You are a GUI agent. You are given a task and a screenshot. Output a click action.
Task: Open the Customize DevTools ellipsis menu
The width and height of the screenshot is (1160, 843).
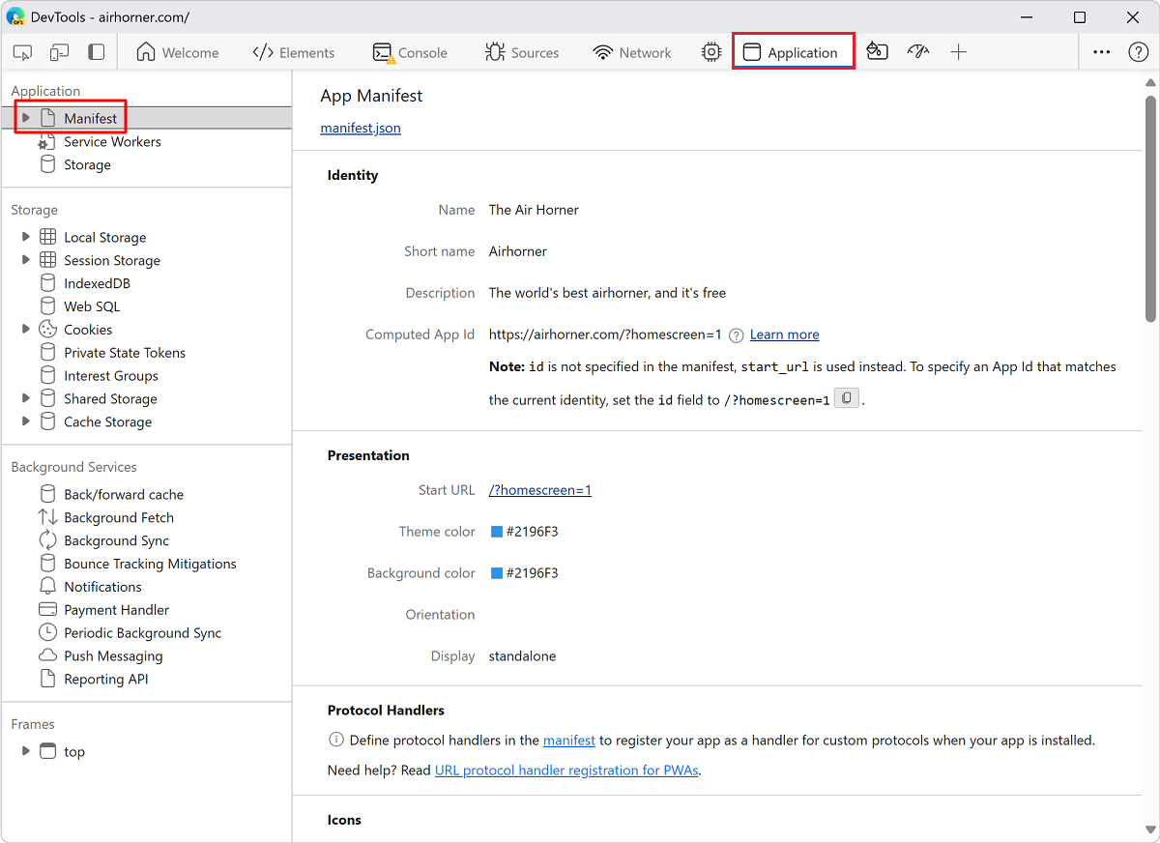coord(1101,52)
